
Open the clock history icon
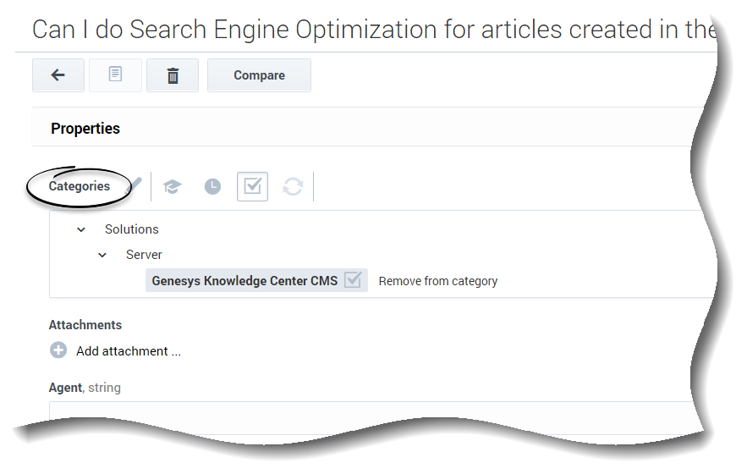[212, 187]
